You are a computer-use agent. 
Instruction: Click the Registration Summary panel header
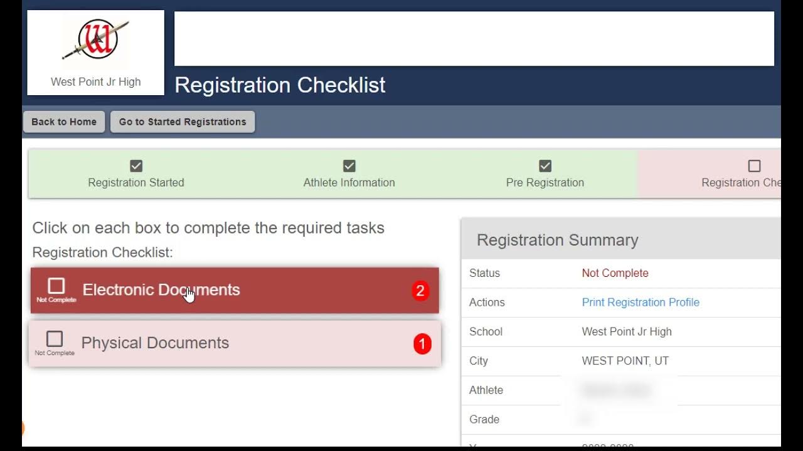pyautogui.click(x=558, y=240)
